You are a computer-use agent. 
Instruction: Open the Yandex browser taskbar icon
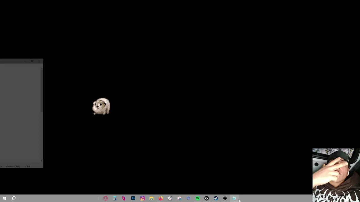pyautogui.click(x=170, y=198)
